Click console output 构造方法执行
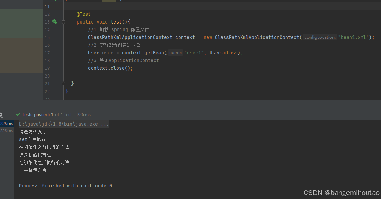The height and width of the screenshot is (199, 381). coord(32,132)
